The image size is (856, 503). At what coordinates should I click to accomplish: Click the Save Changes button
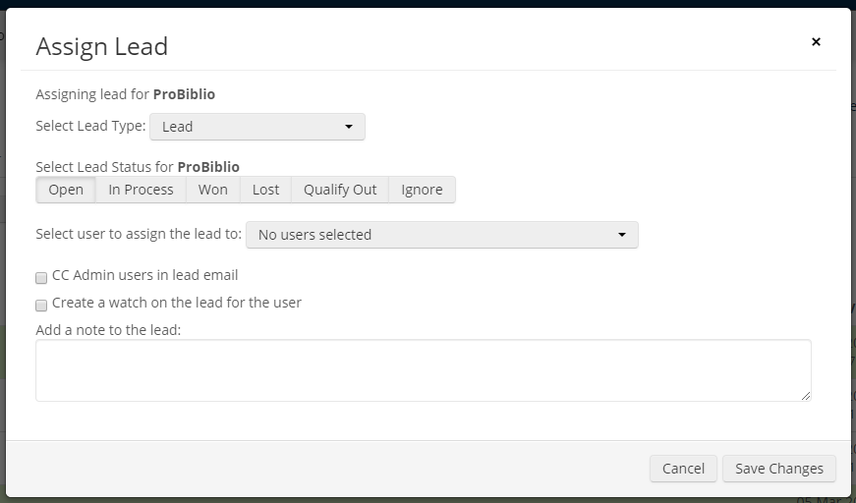click(x=778, y=469)
